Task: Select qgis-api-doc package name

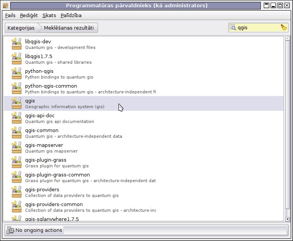Action: tap(40, 116)
